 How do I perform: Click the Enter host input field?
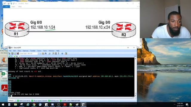coord(29,53)
